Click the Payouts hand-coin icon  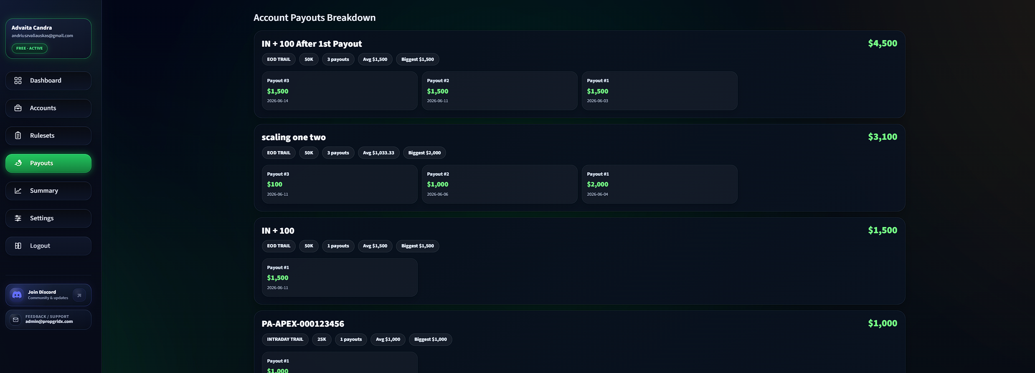click(x=18, y=163)
